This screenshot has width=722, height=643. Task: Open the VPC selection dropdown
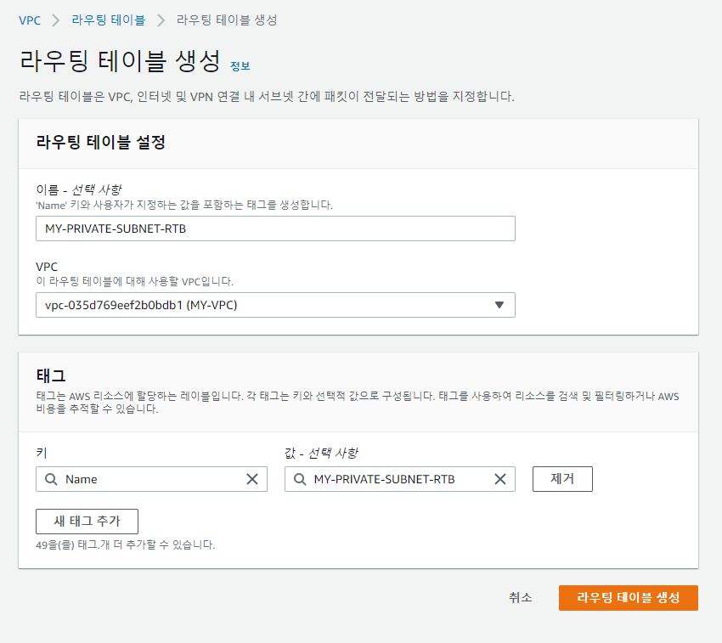coord(275,305)
